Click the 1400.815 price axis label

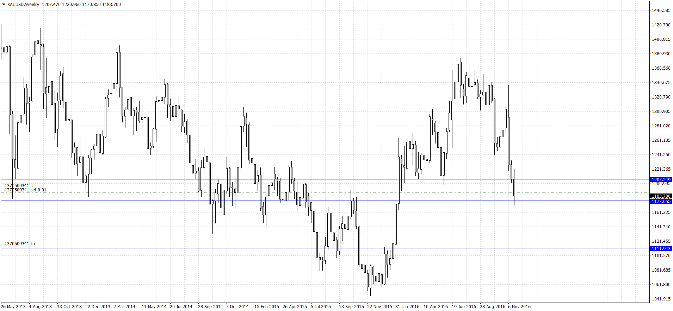661,39
